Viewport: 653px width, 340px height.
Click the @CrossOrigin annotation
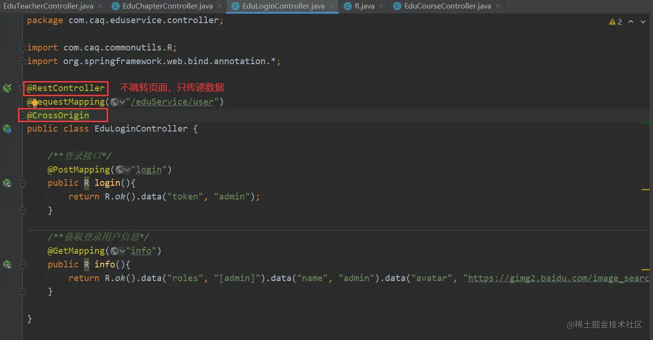pos(58,116)
